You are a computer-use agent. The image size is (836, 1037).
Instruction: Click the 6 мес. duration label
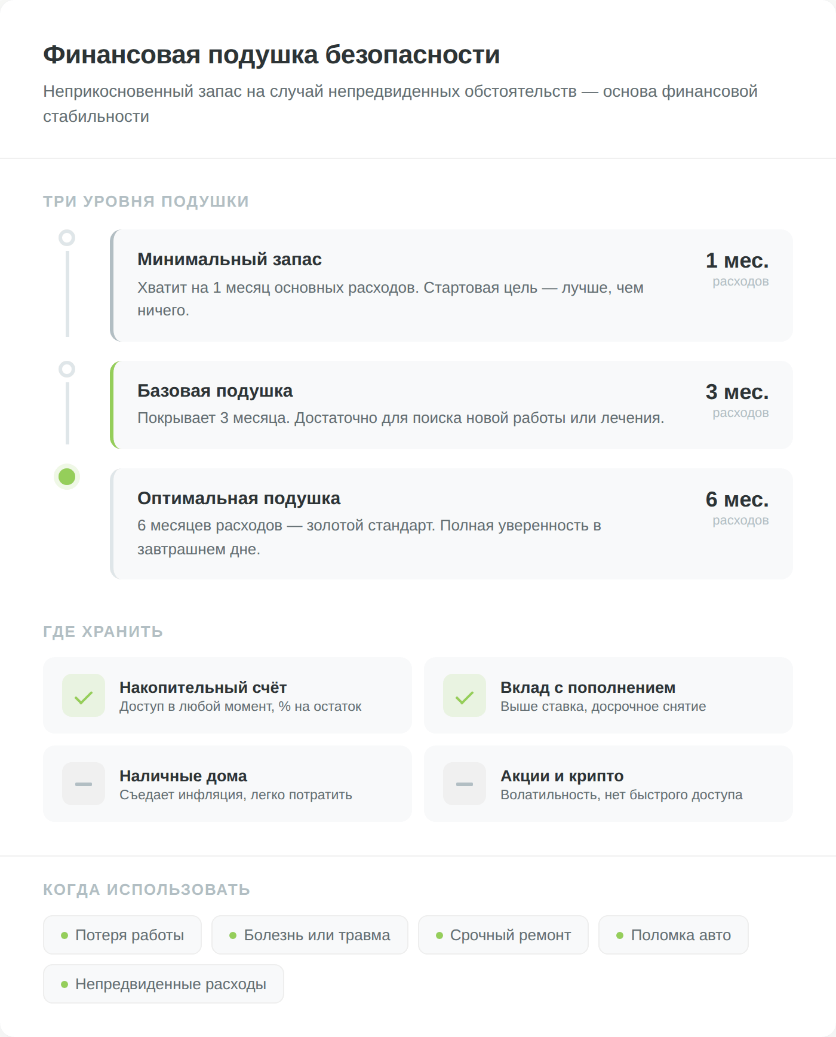pos(737,499)
